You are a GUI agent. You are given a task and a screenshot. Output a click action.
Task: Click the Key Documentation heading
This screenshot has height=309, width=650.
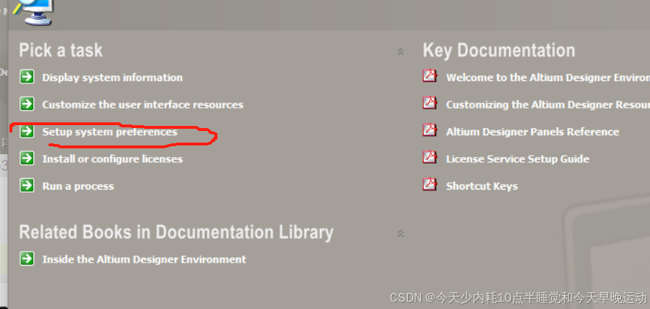point(499,51)
